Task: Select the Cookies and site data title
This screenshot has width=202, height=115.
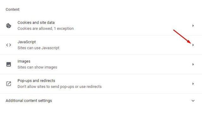Action: click(36, 22)
